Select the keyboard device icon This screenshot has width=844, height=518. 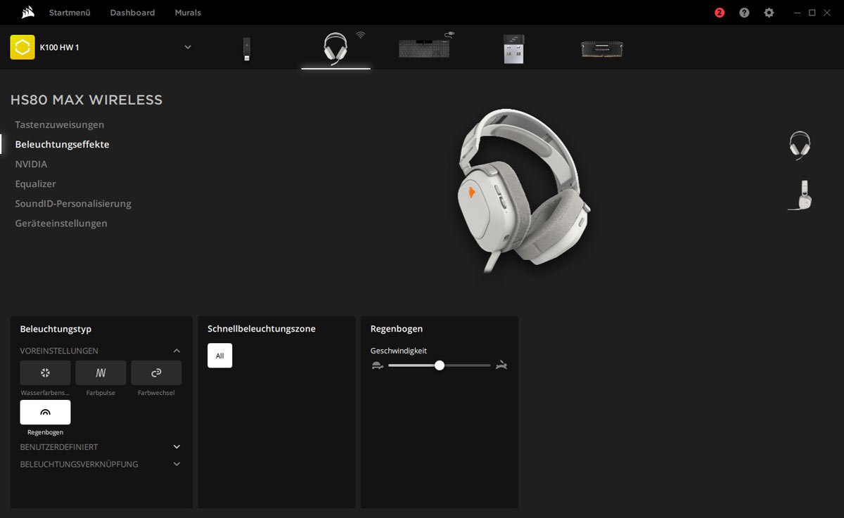click(x=424, y=48)
